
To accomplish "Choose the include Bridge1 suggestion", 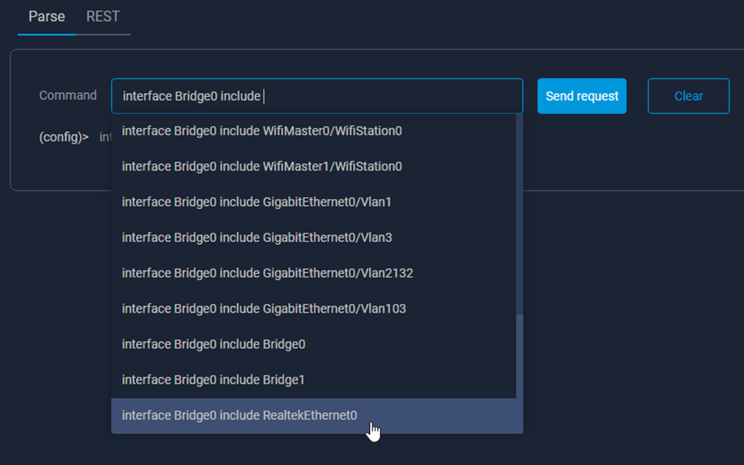I will [214, 380].
